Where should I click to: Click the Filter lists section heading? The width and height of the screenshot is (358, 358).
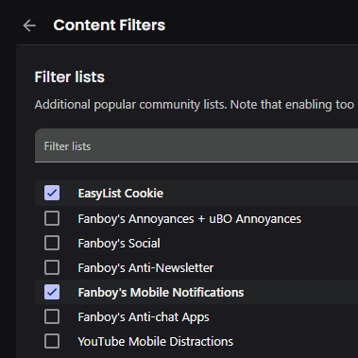point(70,77)
